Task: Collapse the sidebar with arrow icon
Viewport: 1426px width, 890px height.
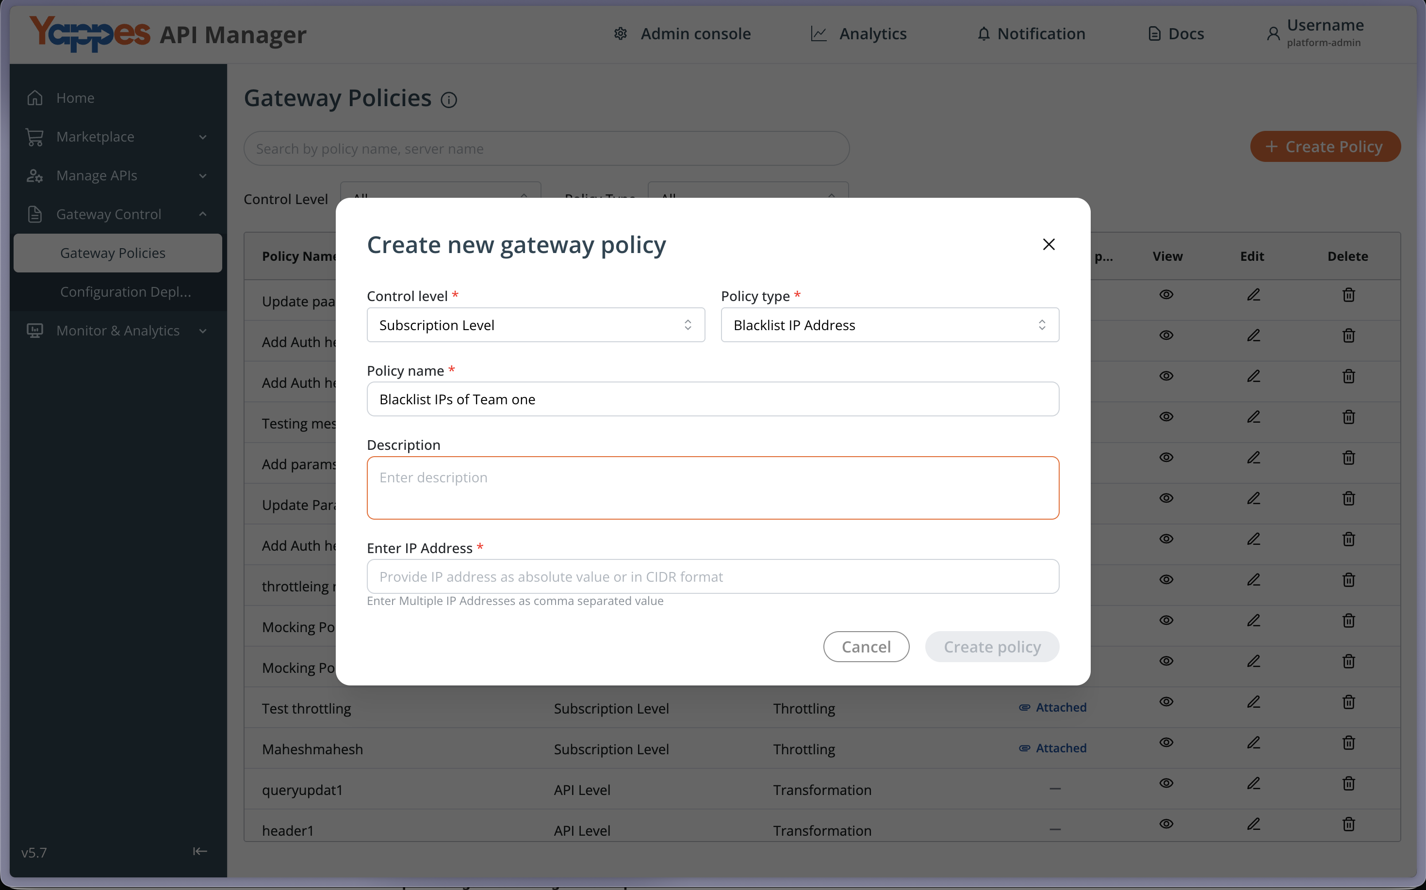Action: click(x=200, y=851)
